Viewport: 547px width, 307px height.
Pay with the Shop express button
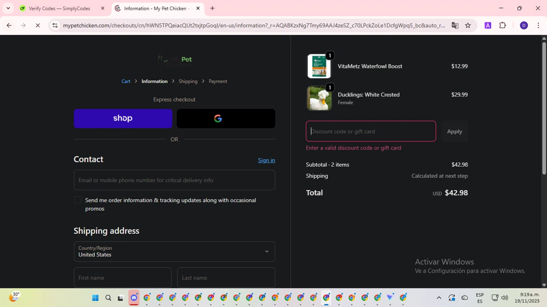pyautogui.click(x=123, y=118)
